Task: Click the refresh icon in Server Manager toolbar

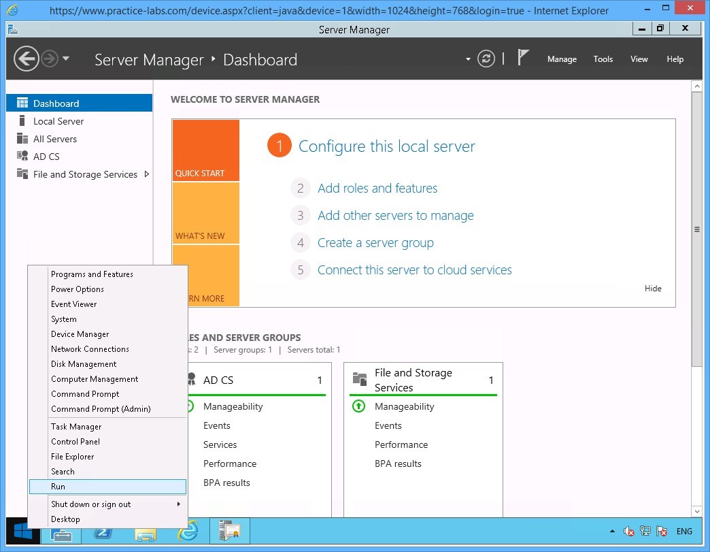Action: (486, 59)
